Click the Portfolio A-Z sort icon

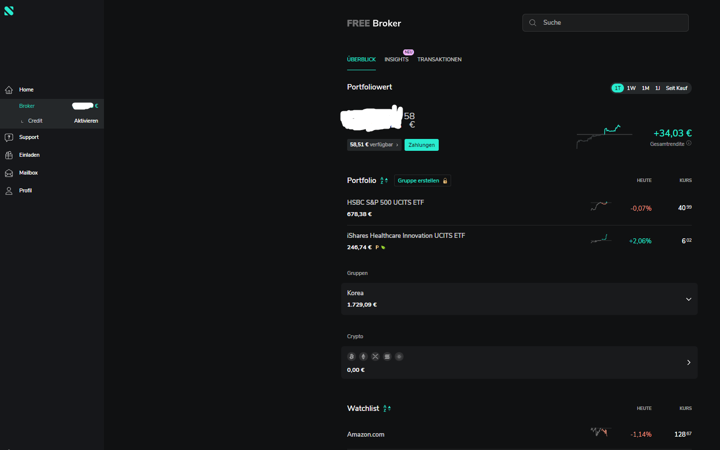coord(384,180)
